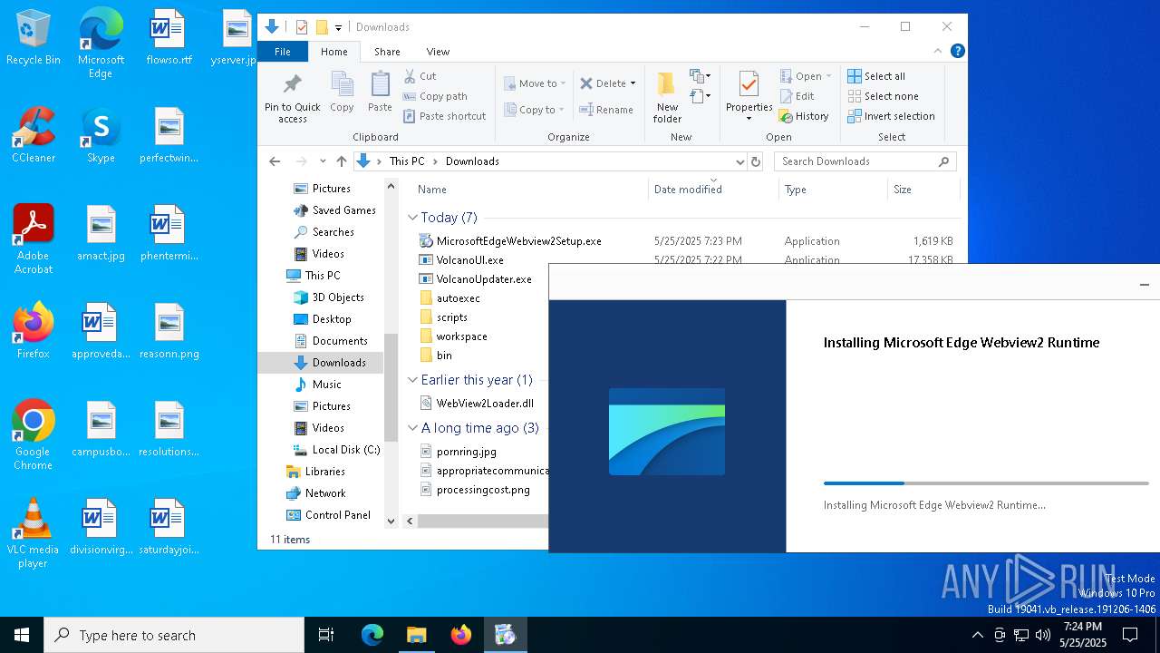The width and height of the screenshot is (1160, 653).
Task: Go back with Explorer back arrow
Action: [275, 161]
